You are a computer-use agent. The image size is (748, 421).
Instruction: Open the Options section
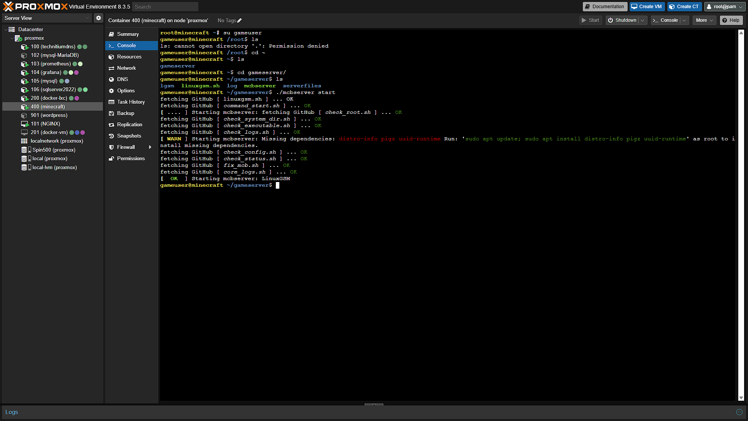coord(131,91)
